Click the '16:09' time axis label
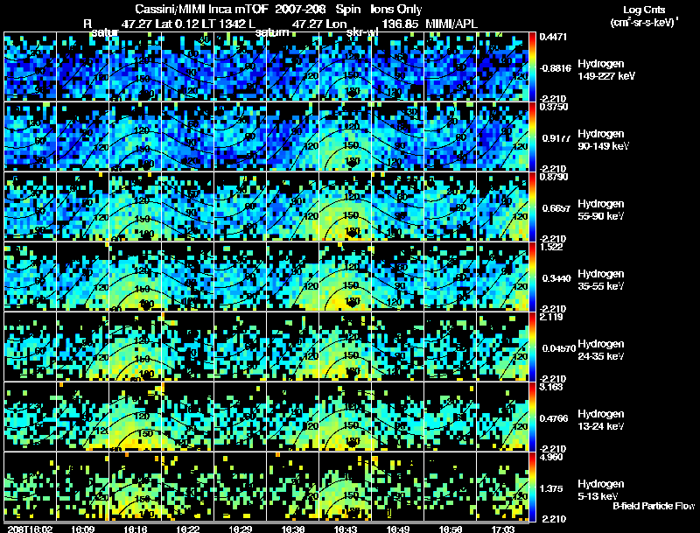700x533 pixels. point(82,529)
